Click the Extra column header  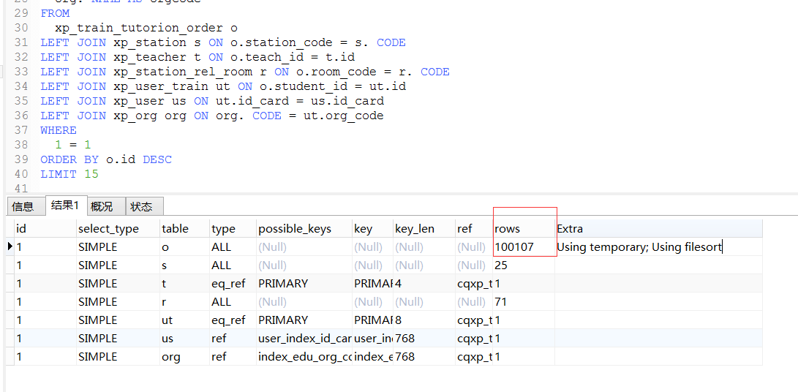pos(658,229)
